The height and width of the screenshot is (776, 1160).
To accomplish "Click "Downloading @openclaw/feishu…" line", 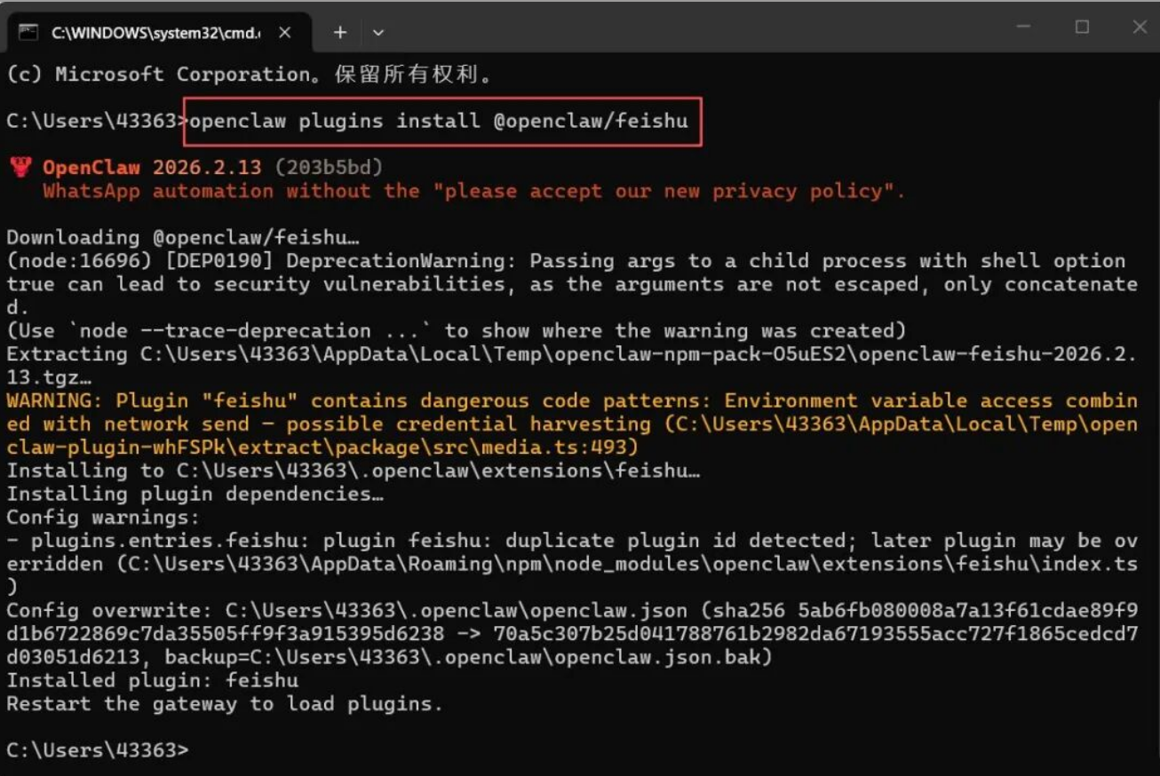I will (183, 237).
